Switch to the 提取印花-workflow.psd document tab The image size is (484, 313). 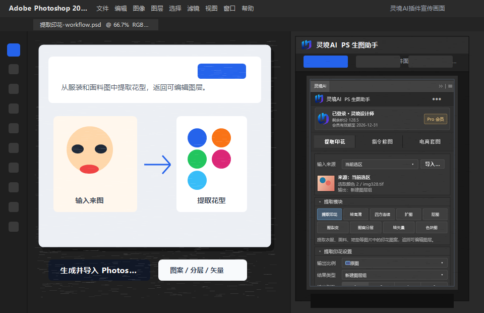[96, 25]
